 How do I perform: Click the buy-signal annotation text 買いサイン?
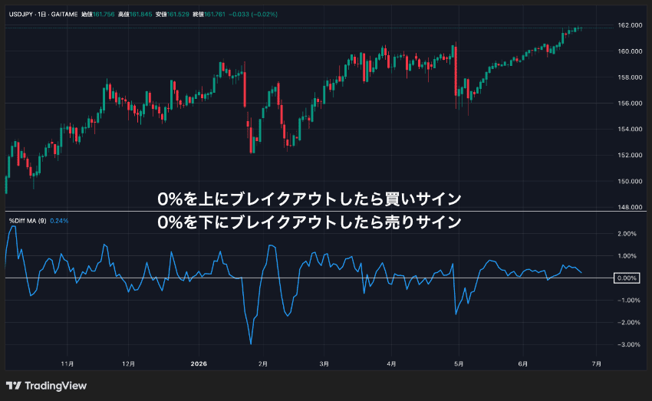tap(423, 199)
